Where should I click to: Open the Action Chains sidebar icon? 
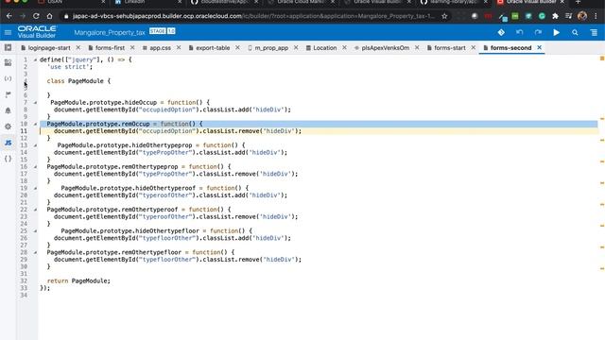pos(8,94)
